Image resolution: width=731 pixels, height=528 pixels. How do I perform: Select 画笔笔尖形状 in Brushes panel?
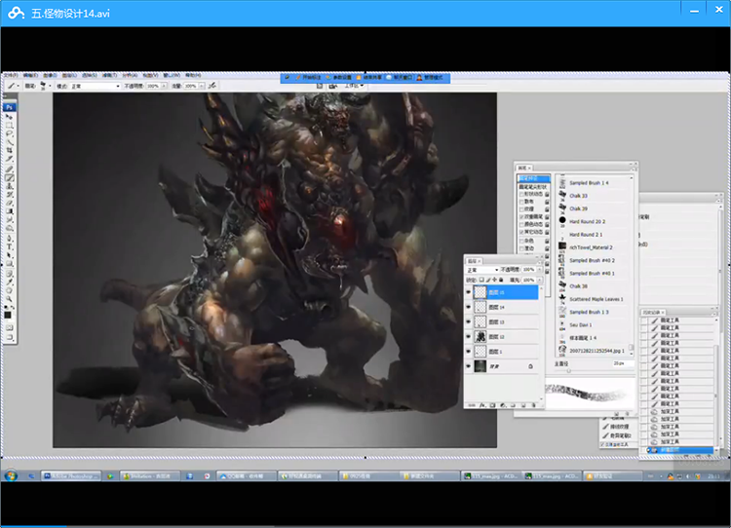click(533, 187)
